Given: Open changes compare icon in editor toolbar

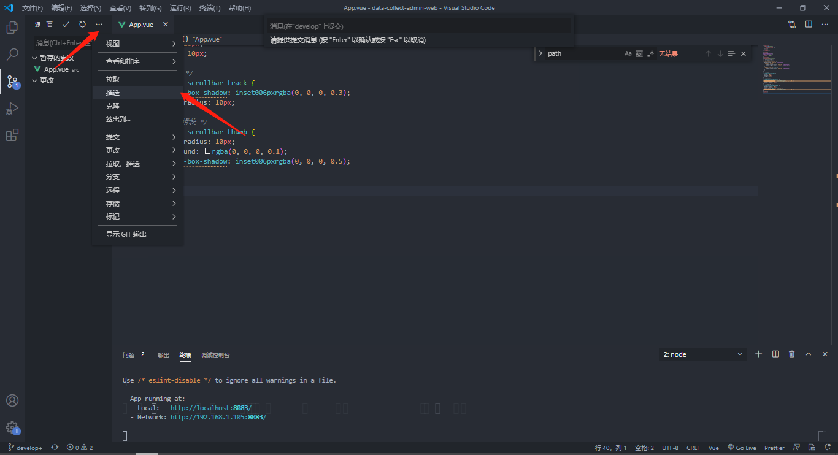Looking at the screenshot, I should point(792,25).
